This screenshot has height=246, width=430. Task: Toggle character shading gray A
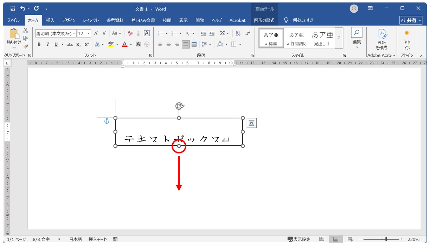point(139,44)
